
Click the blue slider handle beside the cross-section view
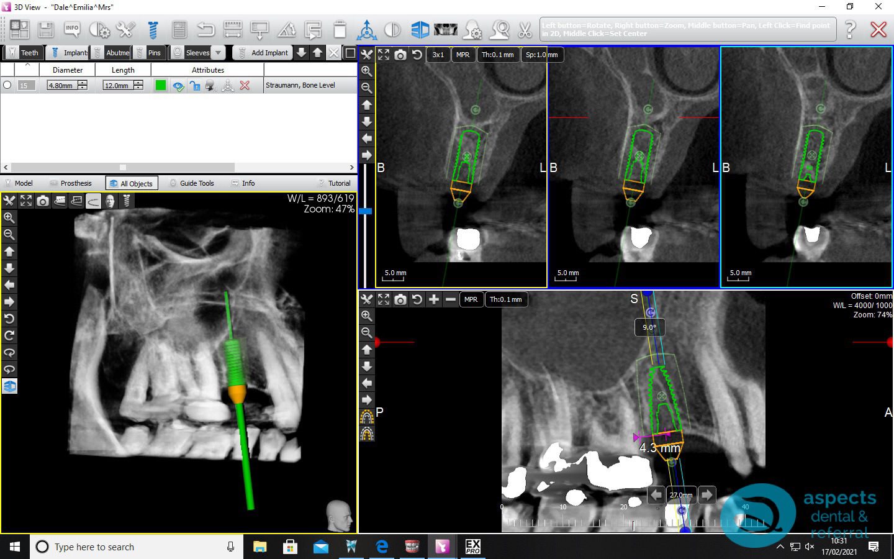[366, 211]
